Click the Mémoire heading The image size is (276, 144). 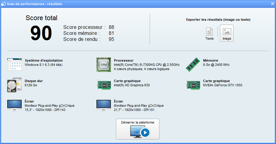tap(211, 60)
